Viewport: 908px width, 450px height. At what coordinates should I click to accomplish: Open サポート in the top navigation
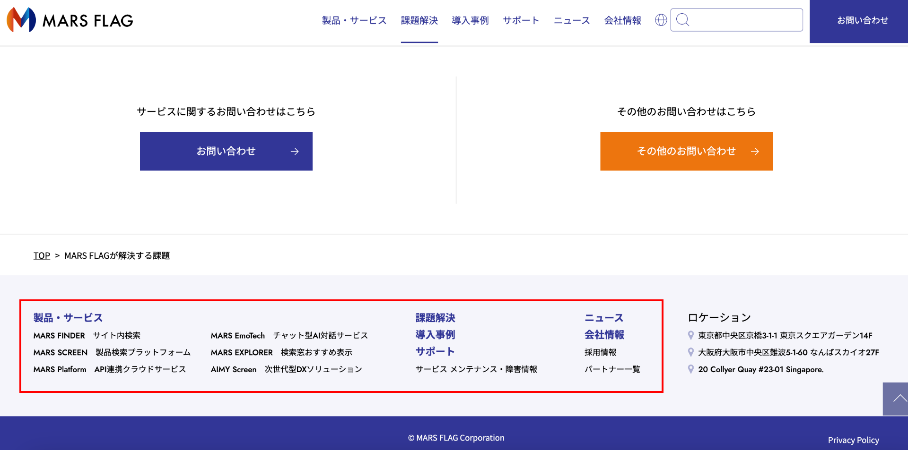tap(521, 20)
